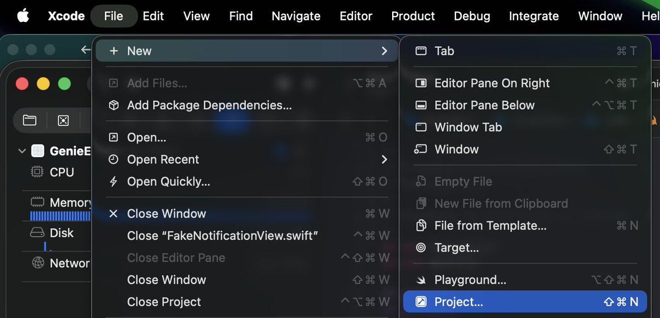
Task: Click the folder project navigator icon
Action: point(30,120)
